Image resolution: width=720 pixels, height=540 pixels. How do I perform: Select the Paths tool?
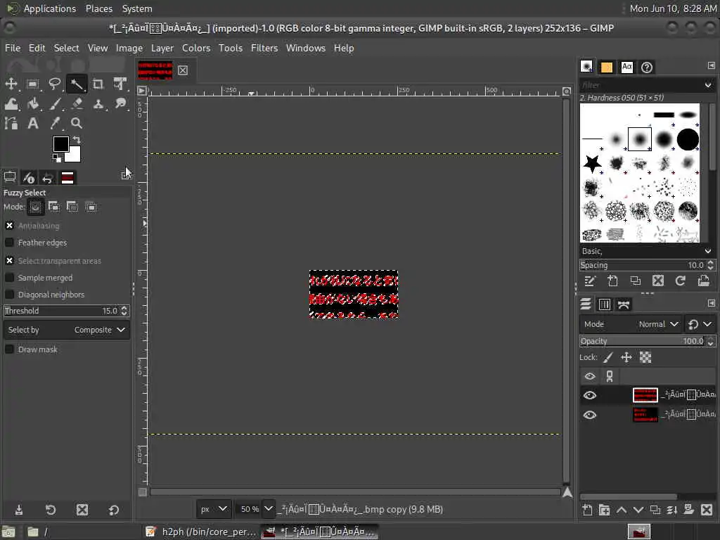(11, 123)
